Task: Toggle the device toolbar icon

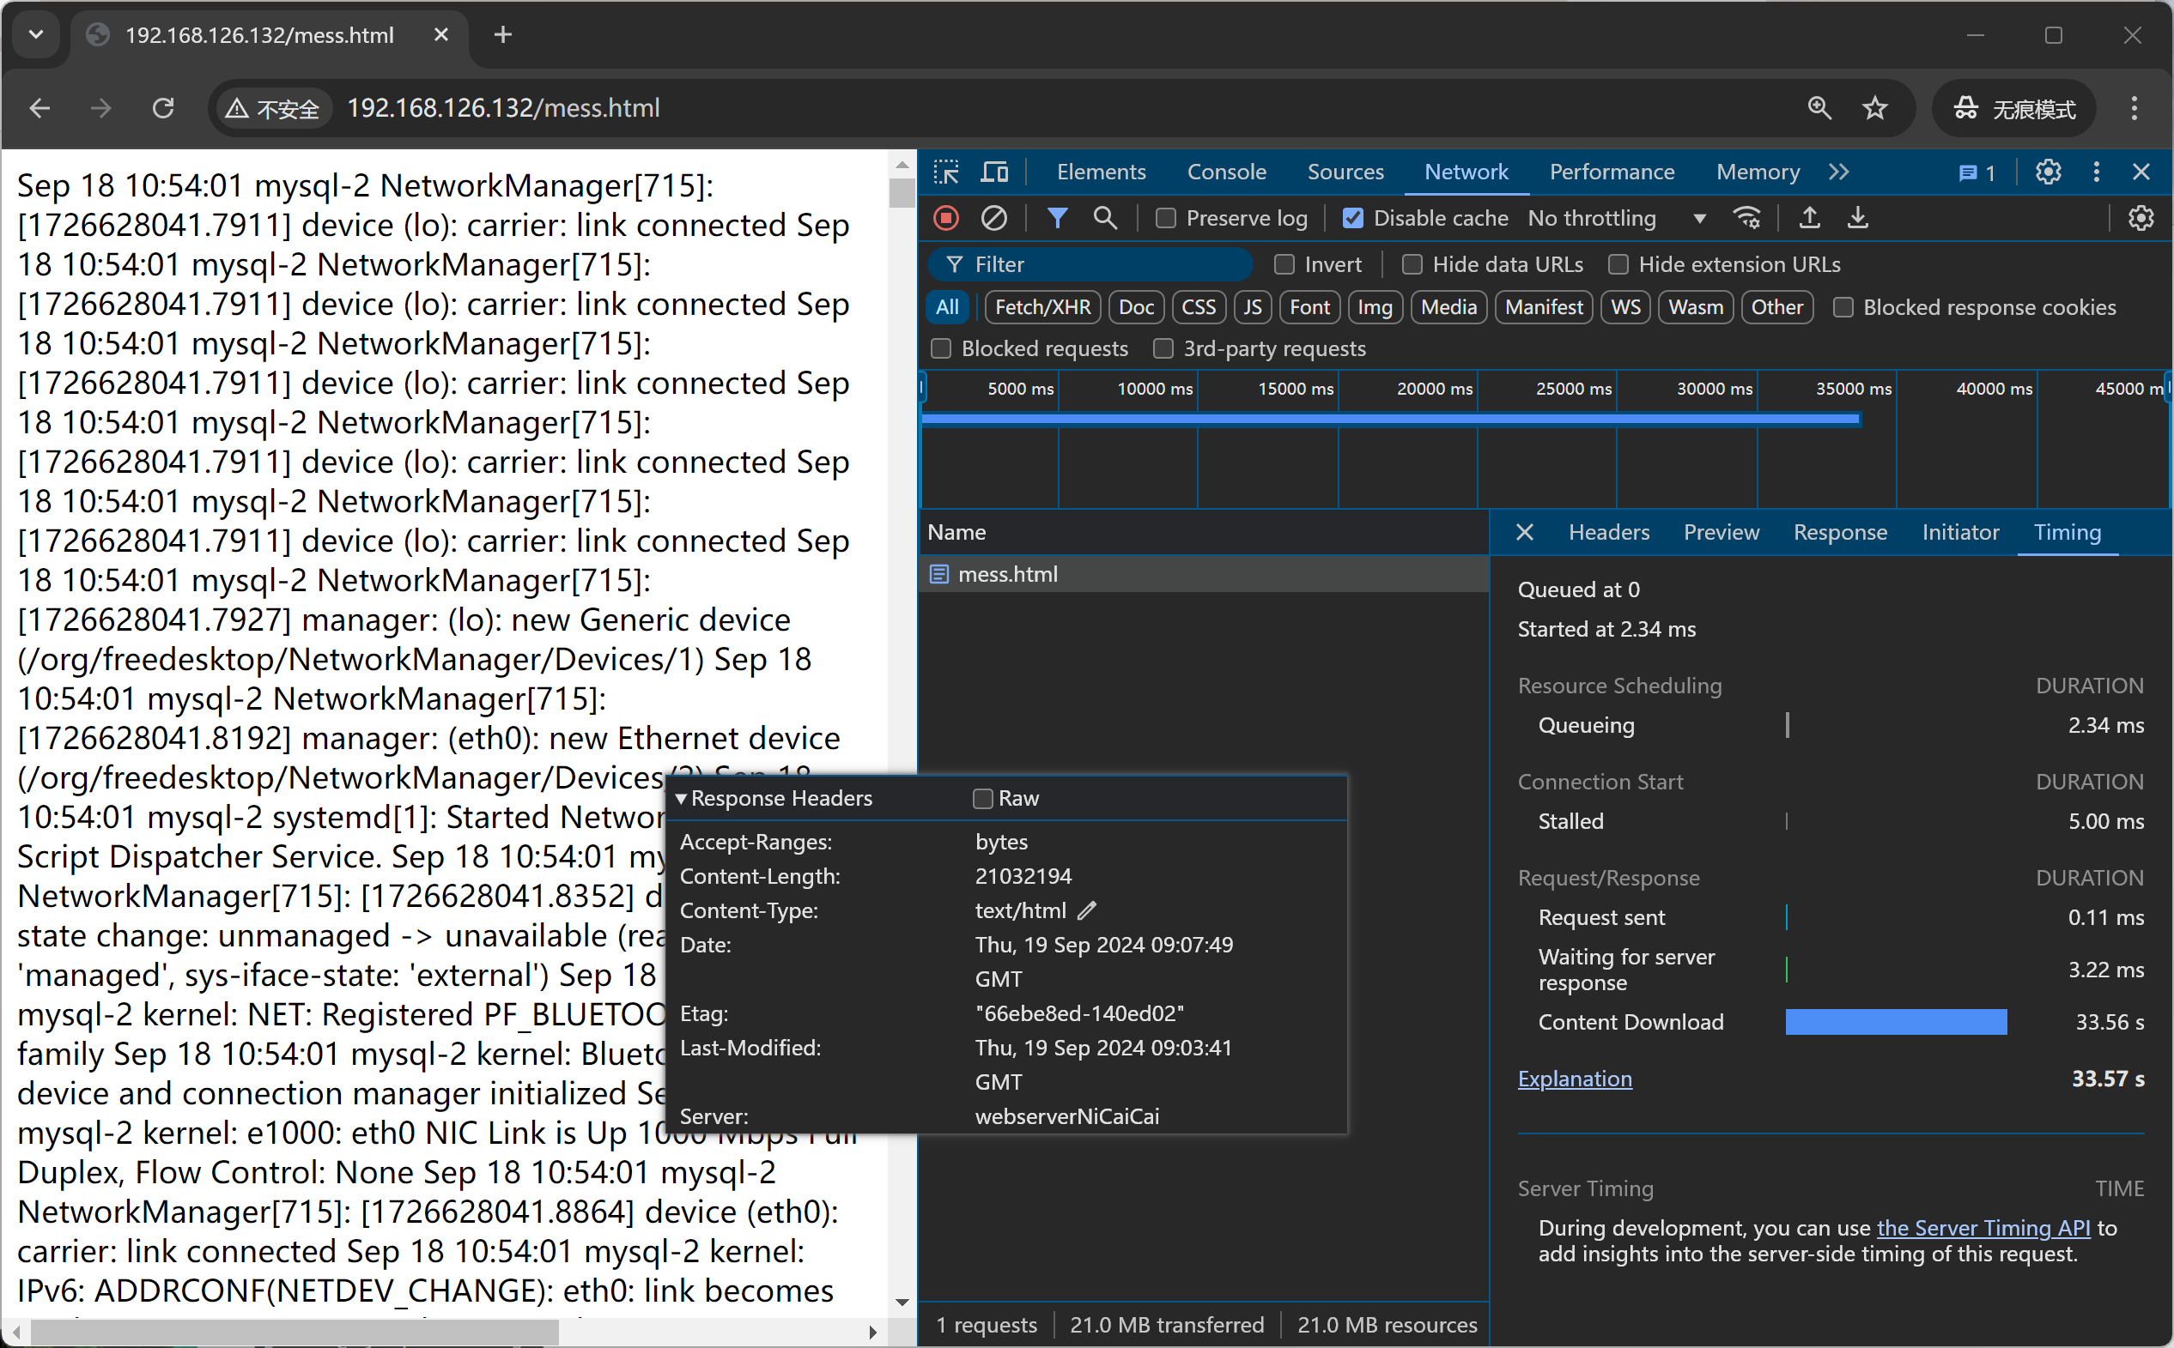Action: pyautogui.click(x=993, y=172)
